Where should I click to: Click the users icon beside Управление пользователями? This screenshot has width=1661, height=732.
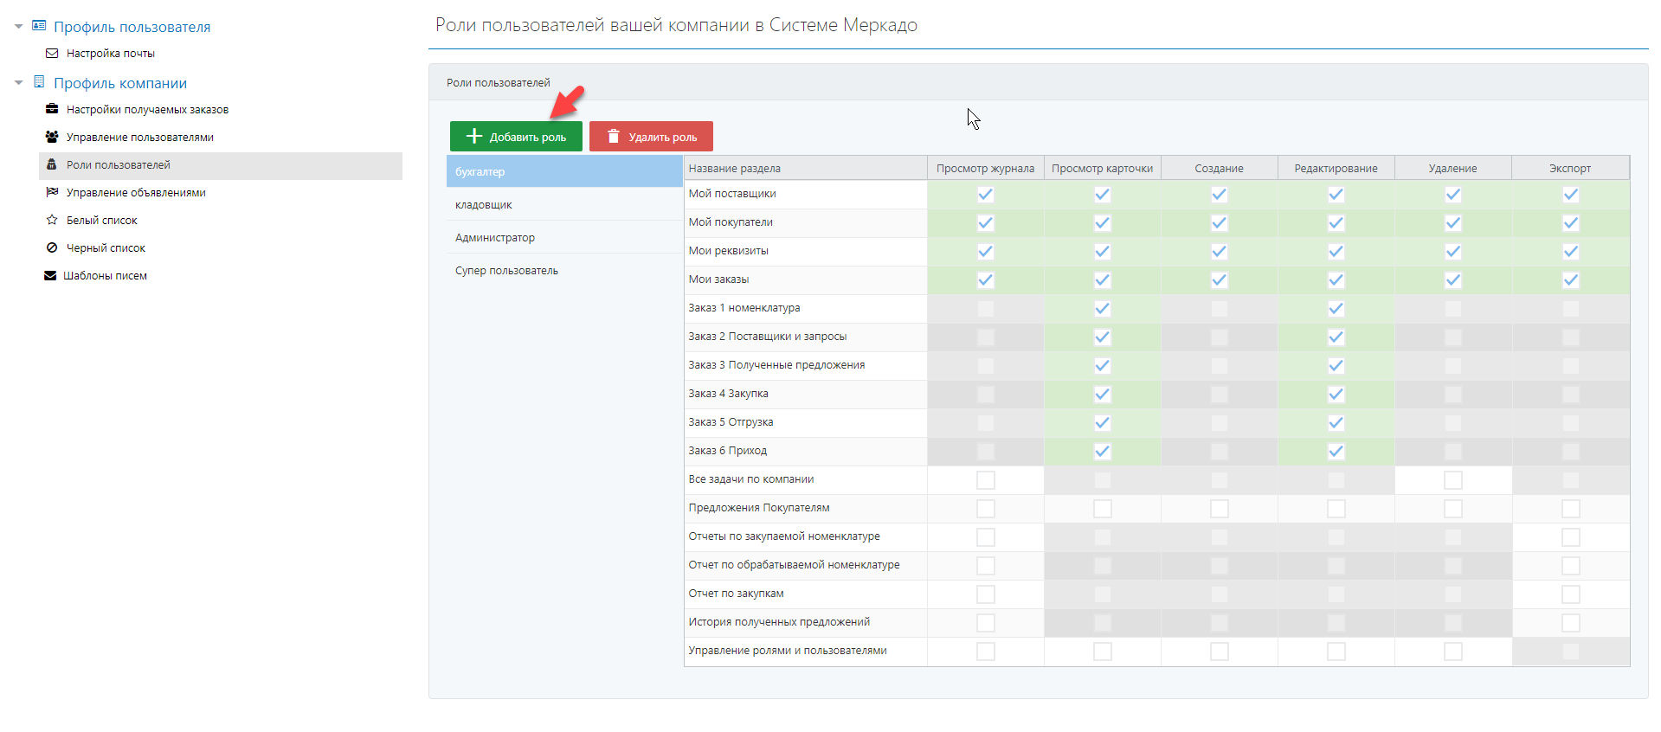pyautogui.click(x=52, y=138)
